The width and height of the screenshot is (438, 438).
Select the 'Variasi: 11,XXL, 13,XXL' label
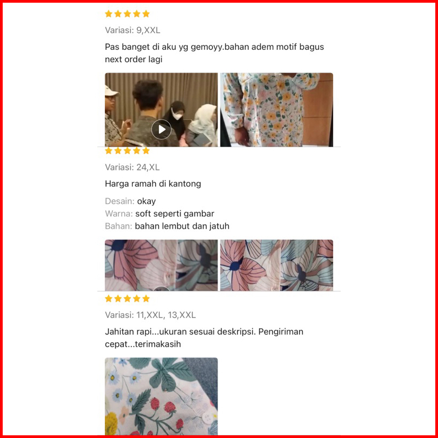pyautogui.click(x=150, y=315)
